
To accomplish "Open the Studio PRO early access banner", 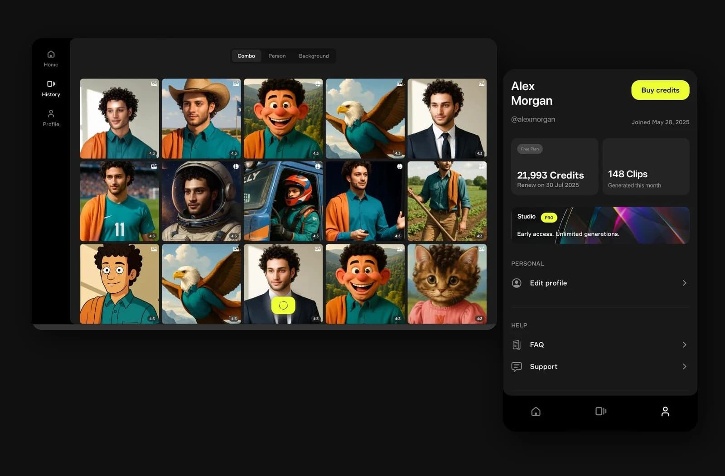I will click(600, 225).
